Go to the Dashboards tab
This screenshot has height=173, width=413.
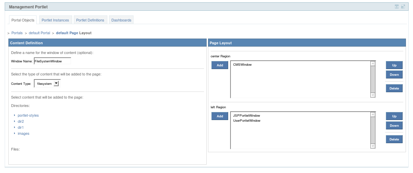121,20
